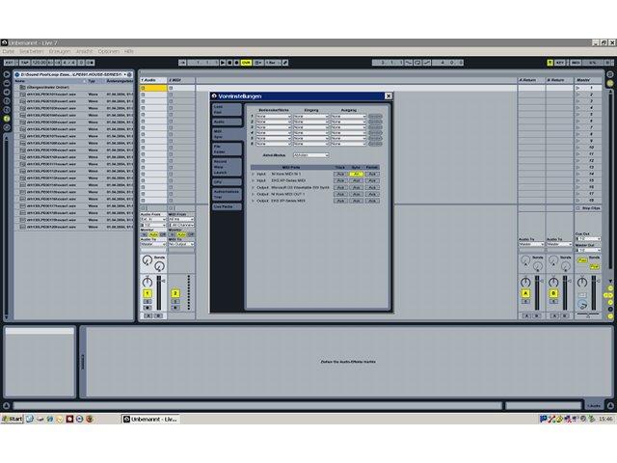Click Unbenannt - Live taskbar button
The width and height of the screenshot is (617, 463).
coord(150,419)
